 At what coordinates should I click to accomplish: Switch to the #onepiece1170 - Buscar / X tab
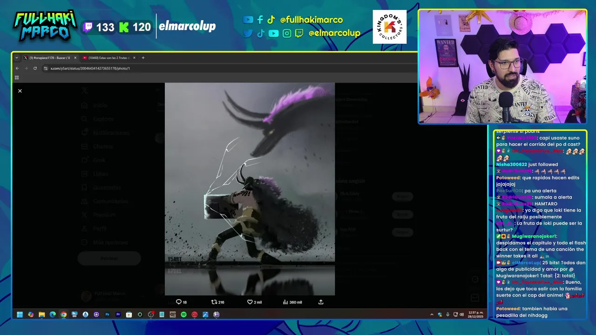tap(50, 58)
